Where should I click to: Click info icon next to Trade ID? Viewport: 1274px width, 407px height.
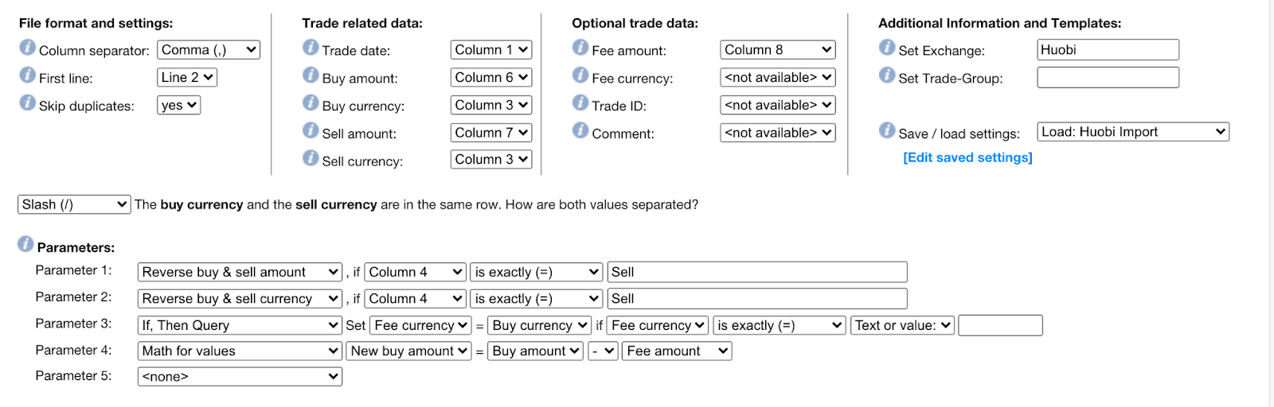tap(580, 103)
